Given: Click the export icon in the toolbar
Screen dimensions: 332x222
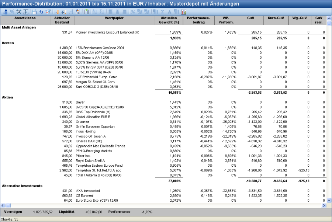Looking at the screenshot, I should (5, 11).
